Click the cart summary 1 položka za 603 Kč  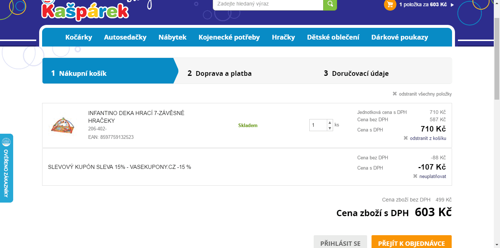click(x=424, y=5)
